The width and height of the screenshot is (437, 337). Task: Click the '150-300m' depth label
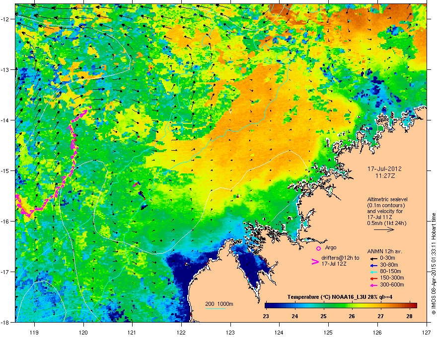click(x=392, y=278)
